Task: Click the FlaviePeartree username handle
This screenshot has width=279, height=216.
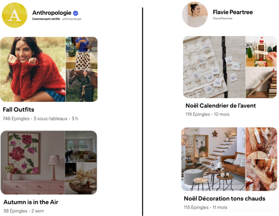Action: coord(223,18)
